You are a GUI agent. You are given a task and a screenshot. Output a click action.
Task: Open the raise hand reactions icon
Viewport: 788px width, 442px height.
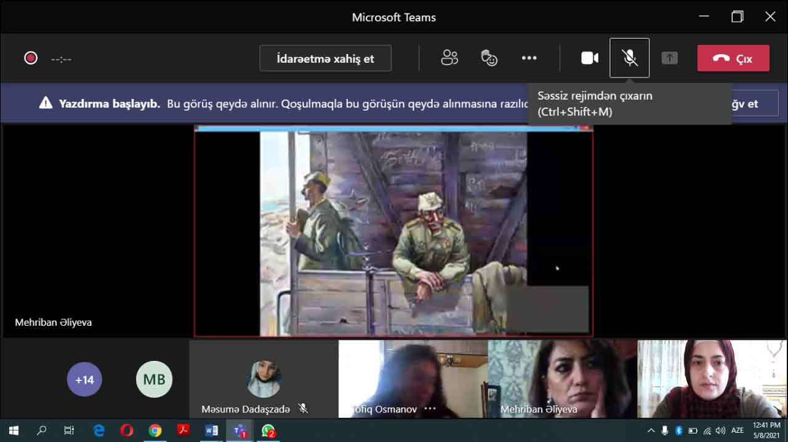click(x=489, y=58)
